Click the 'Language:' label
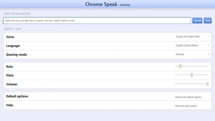 (x=13, y=46)
